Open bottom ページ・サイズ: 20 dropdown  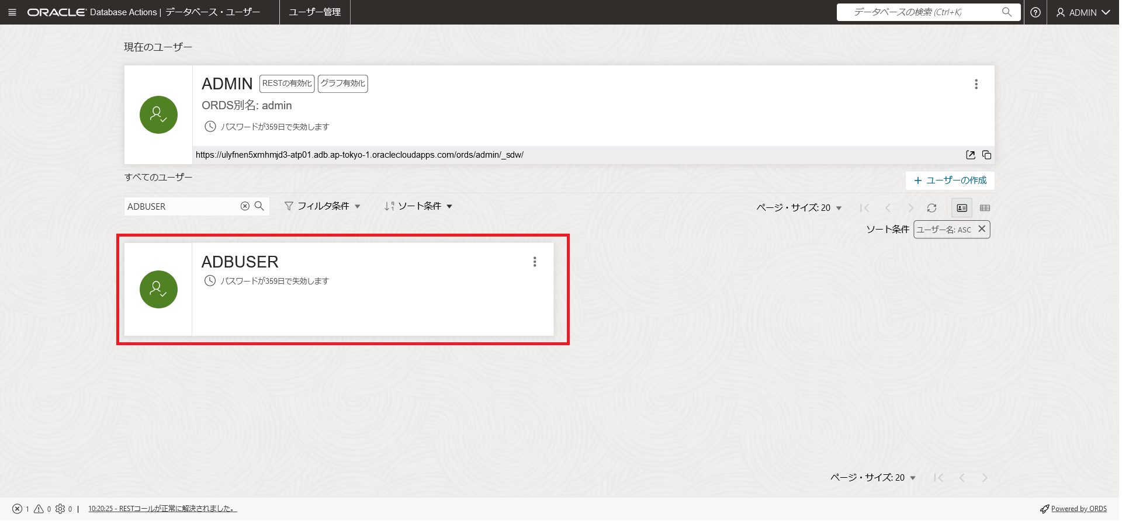point(873,478)
